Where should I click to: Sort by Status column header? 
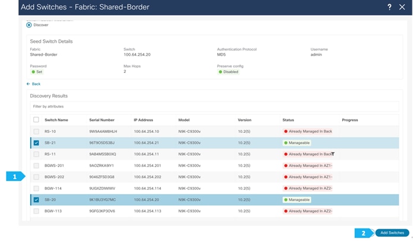(288, 120)
